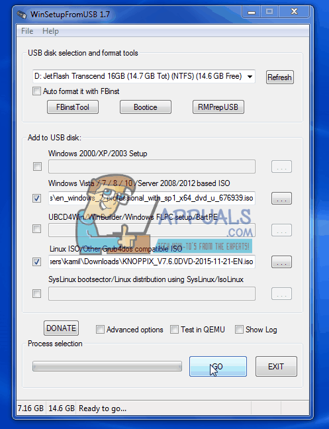Click the Refresh button
The height and width of the screenshot is (429, 329).
click(279, 77)
